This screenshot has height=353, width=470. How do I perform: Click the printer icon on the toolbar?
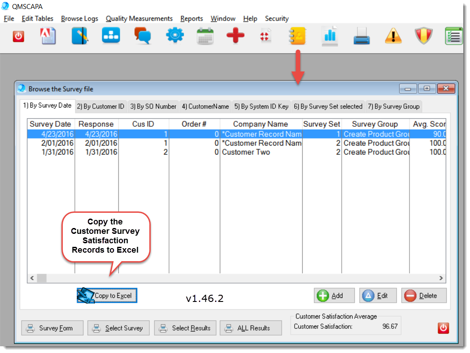361,36
